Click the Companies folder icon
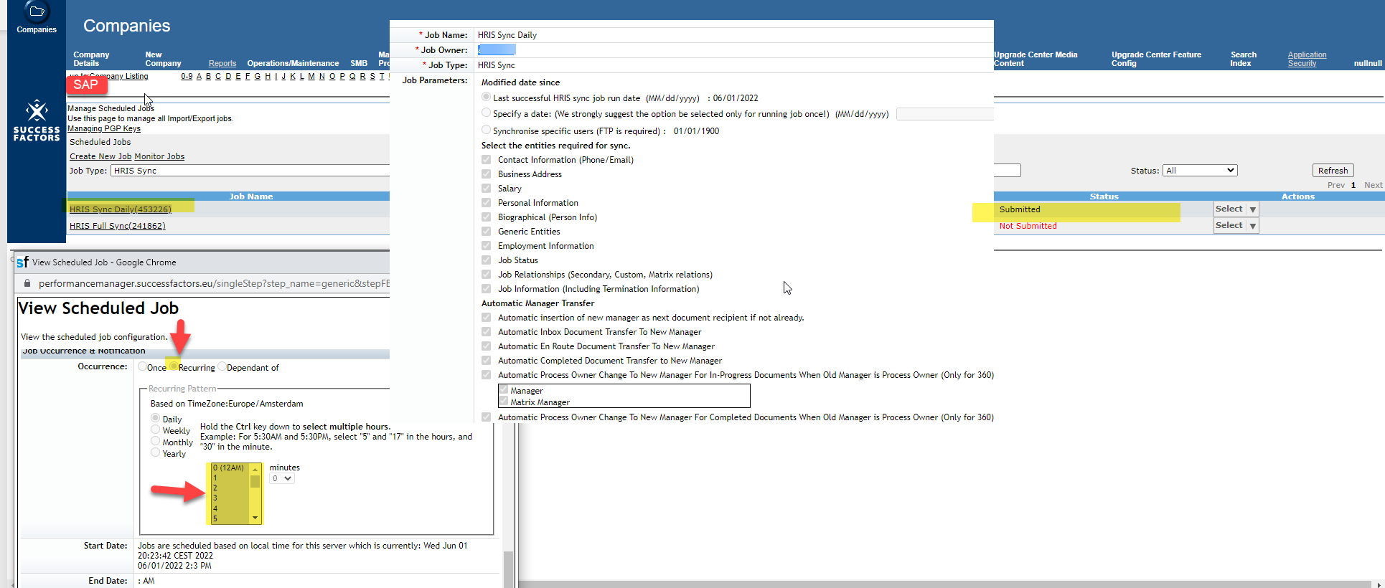This screenshot has height=588, width=1385. click(x=37, y=11)
